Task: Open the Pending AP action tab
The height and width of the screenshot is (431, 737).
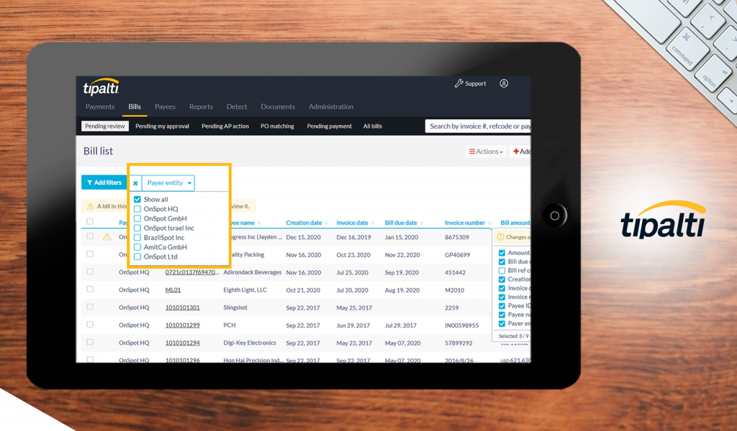Action: (225, 126)
